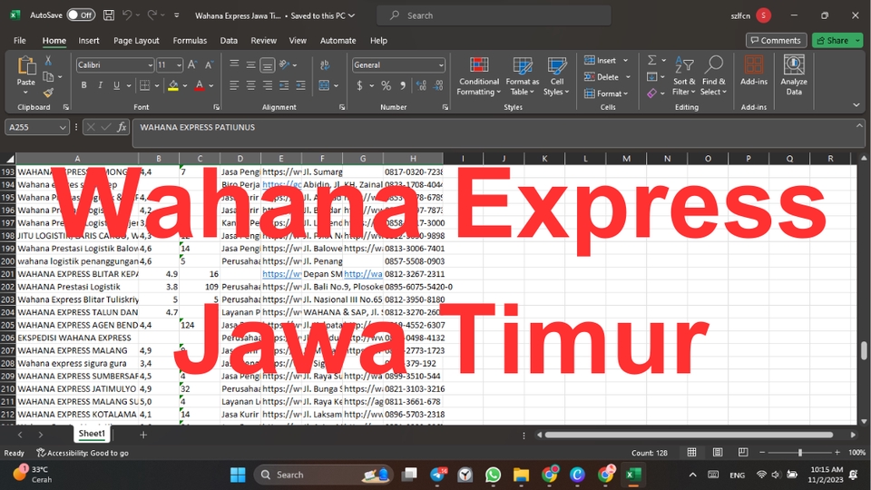Switch to the Insert tab
The width and height of the screenshot is (871, 490).
89,41
